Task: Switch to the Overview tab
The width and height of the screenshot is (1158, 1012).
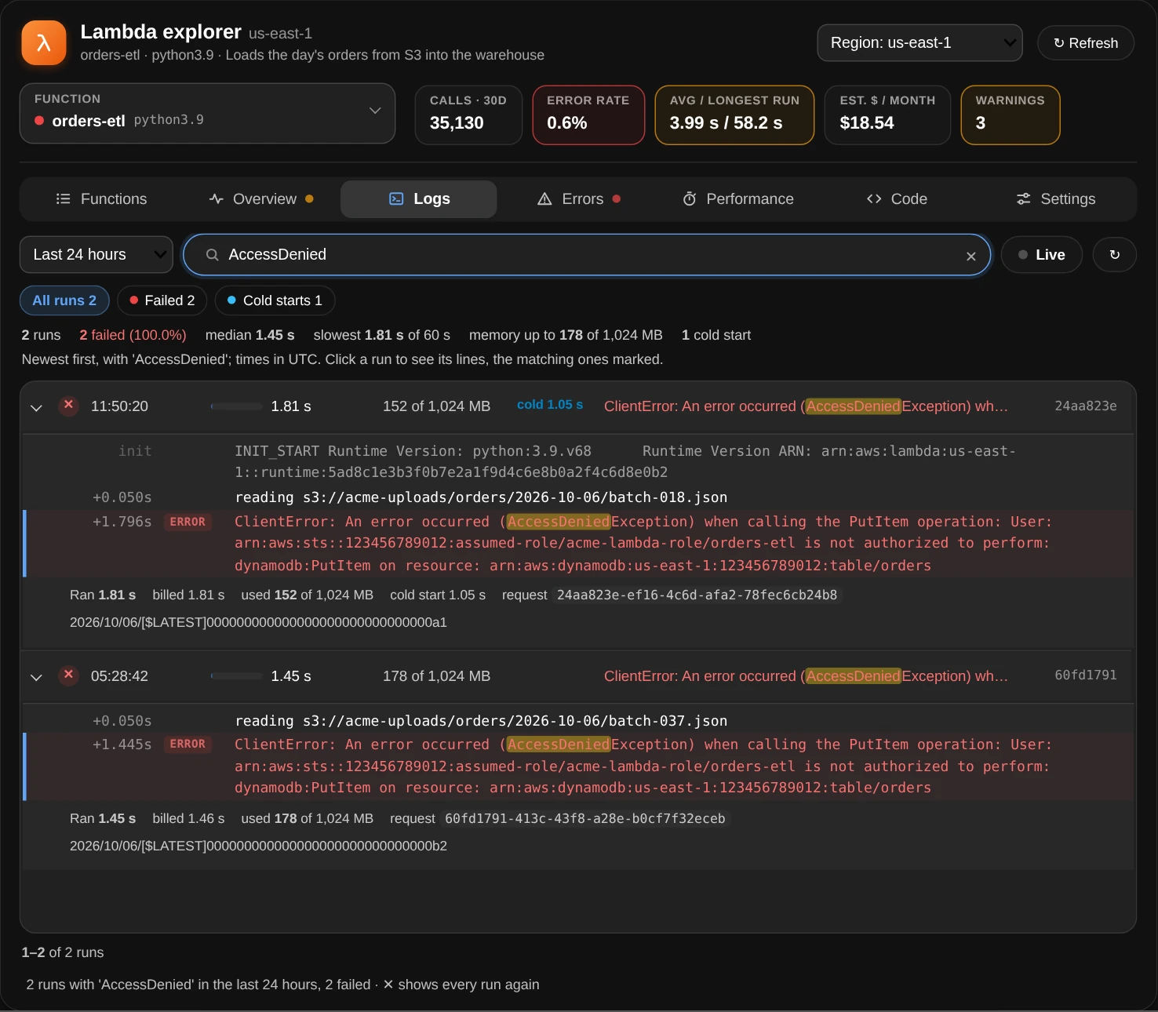Action: click(x=261, y=199)
